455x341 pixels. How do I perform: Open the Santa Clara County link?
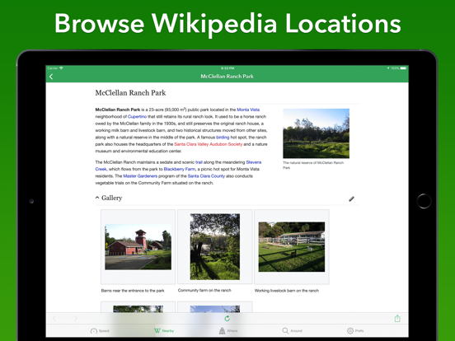tap(206, 176)
